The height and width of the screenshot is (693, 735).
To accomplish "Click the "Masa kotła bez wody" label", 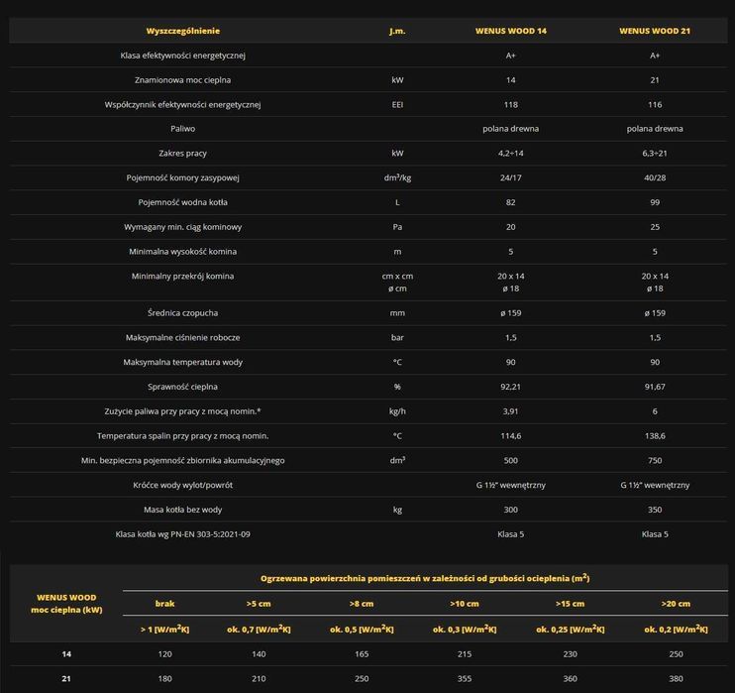I will coord(183,510).
